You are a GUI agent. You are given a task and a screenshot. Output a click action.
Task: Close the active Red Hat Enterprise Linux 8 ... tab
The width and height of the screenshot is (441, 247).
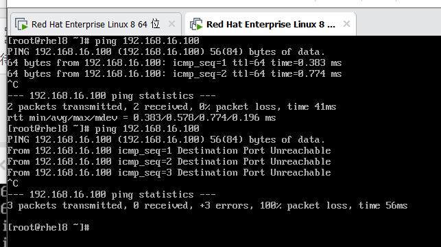point(346,24)
